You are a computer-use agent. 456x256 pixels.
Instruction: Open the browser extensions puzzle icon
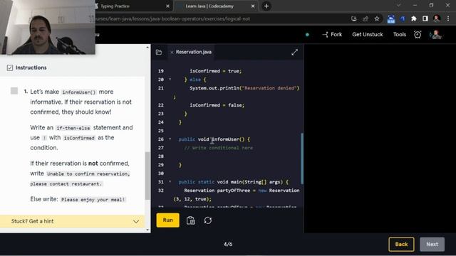click(x=413, y=19)
